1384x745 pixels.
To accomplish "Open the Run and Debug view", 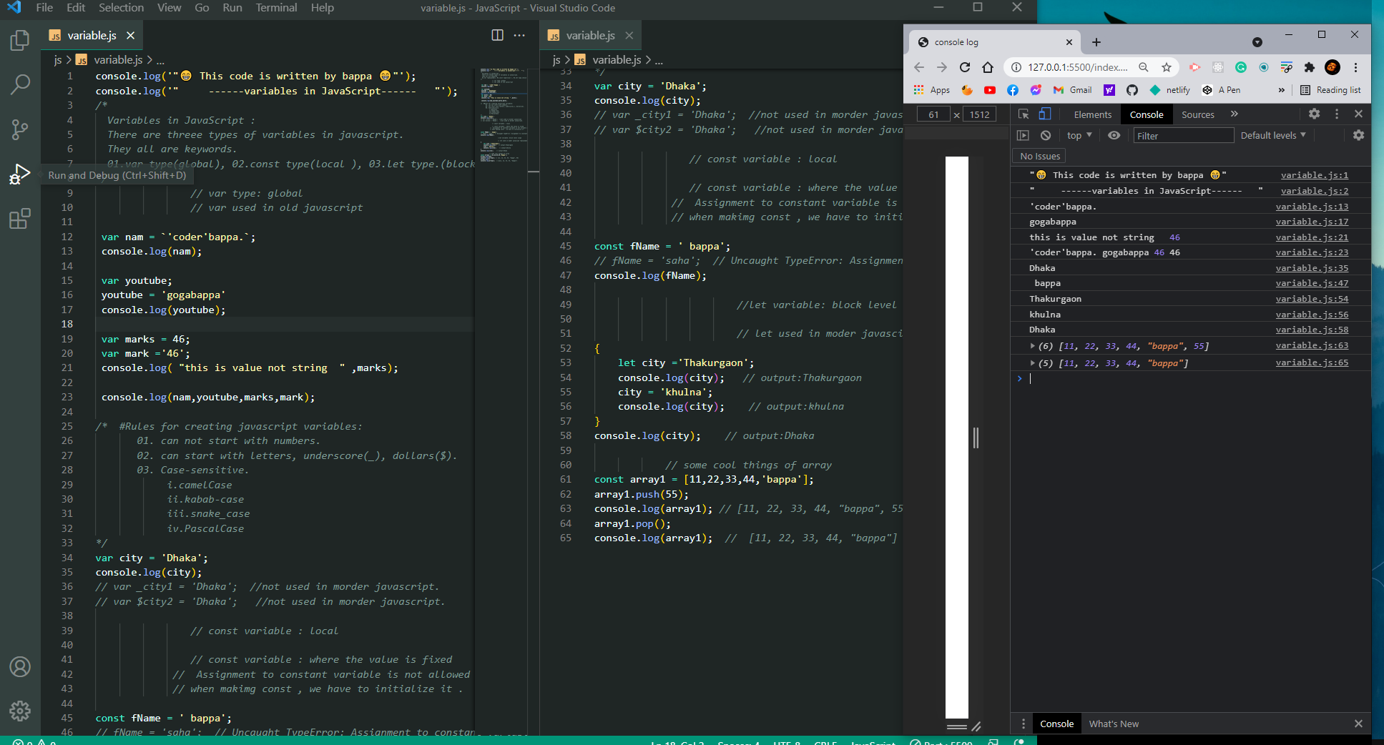I will (20, 174).
